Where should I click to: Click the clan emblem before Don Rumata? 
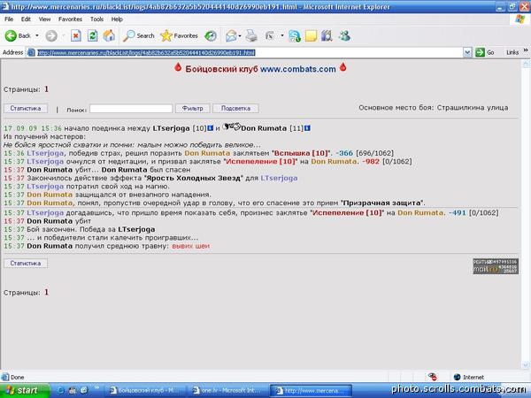coord(232,126)
